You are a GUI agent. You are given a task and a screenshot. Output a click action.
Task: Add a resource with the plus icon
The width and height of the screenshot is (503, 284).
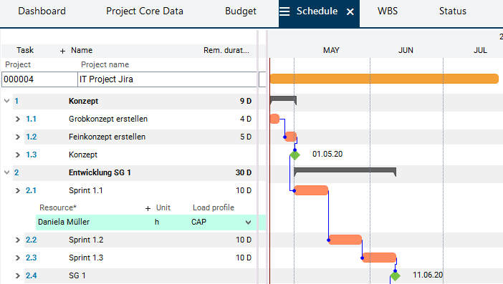tap(148, 208)
